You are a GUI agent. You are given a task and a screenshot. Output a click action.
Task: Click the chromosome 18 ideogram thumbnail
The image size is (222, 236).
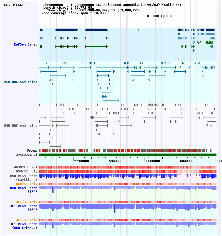(160, 16)
